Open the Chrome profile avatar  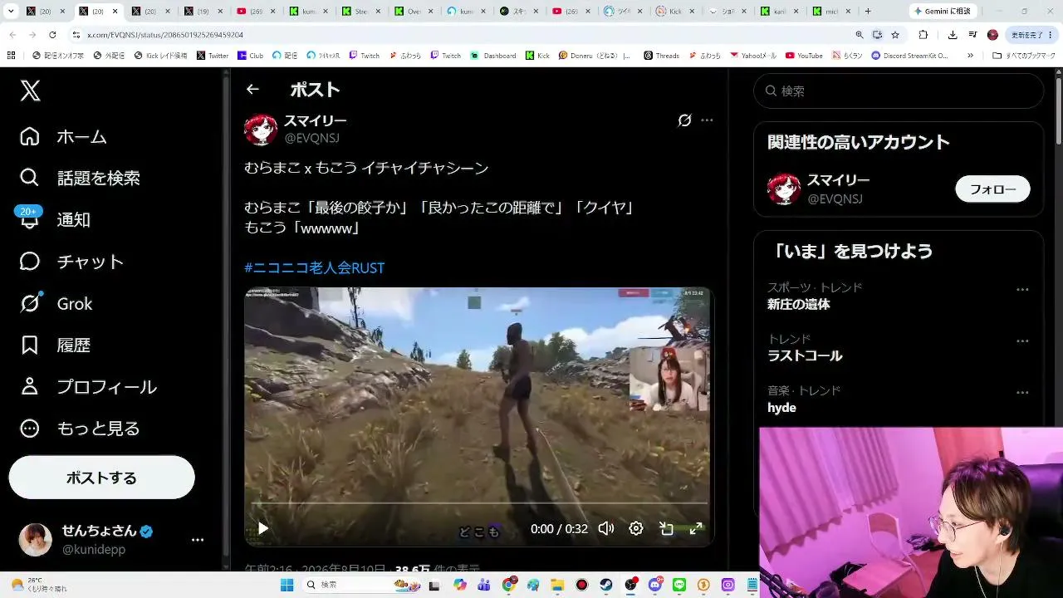click(992, 35)
